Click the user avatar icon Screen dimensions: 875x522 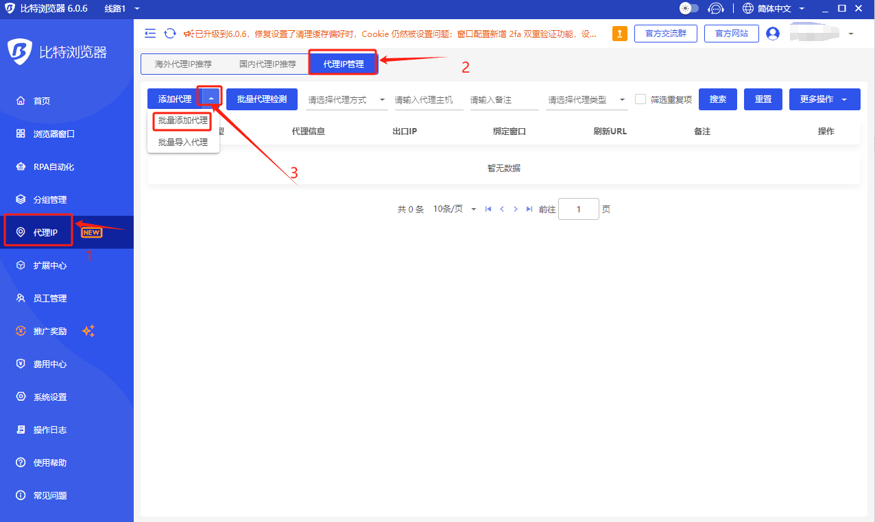click(773, 34)
